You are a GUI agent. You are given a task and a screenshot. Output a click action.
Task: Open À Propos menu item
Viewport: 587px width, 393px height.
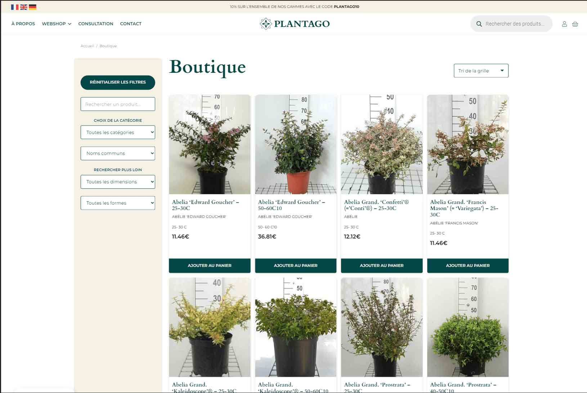[23, 24]
